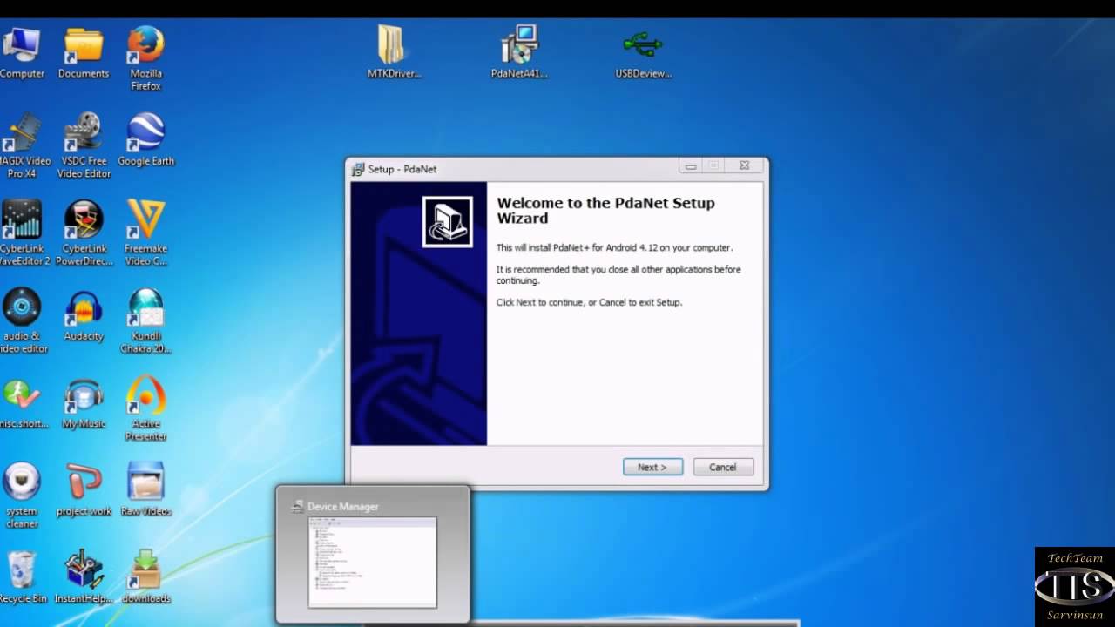The width and height of the screenshot is (1115, 627).
Task: Open the MTKDriver folder on desktop
Action: pyautogui.click(x=394, y=51)
